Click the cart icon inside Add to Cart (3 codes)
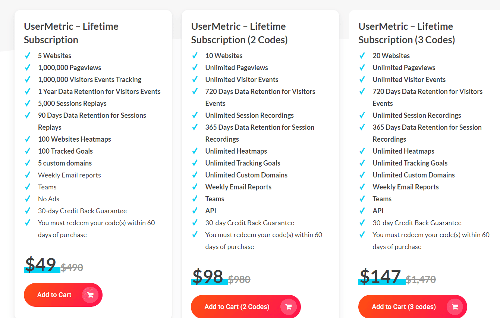Screen dimensions: 500x318 (x=455, y=306)
